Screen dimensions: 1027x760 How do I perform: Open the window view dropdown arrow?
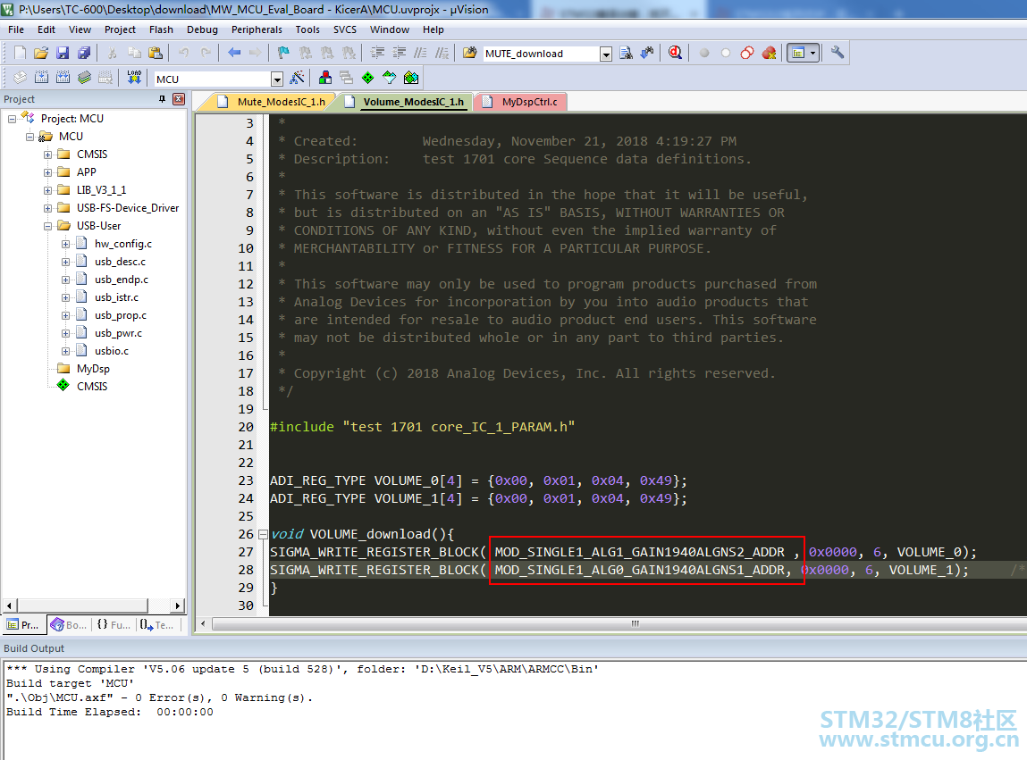(x=812, y=53)
